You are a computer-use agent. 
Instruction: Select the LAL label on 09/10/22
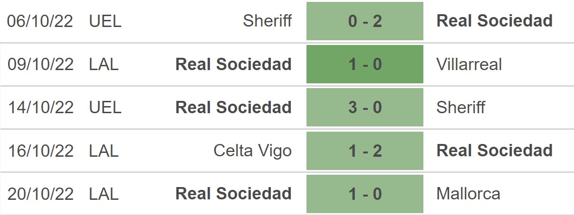tap(104, 64)
